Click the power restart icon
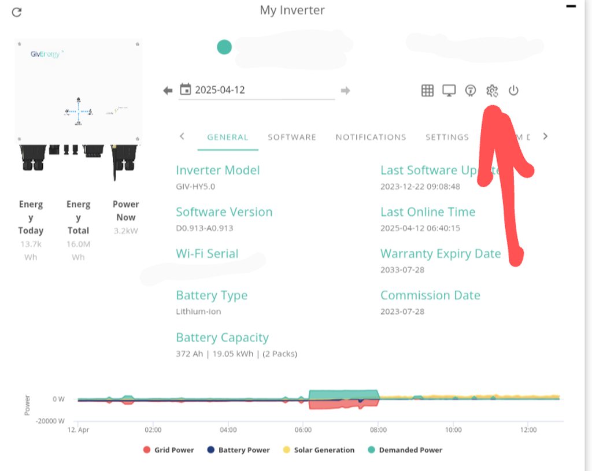This screenshot has height=471, width=592. (x=513, y=91)
